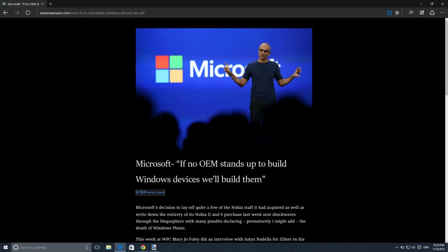Activate the Cortana microphone

(87, 247)
